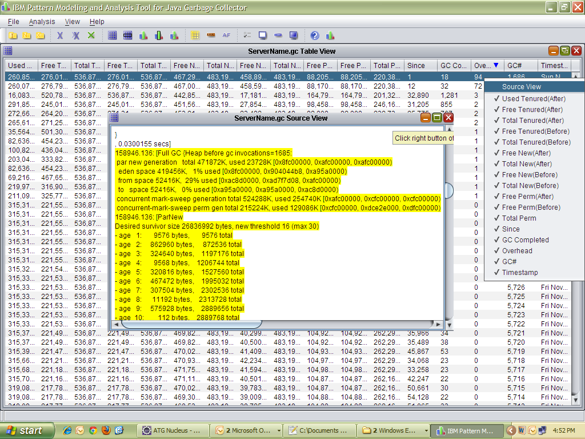
Task: Switch to ATG Nucleus taskbar window
Action: 172,430
